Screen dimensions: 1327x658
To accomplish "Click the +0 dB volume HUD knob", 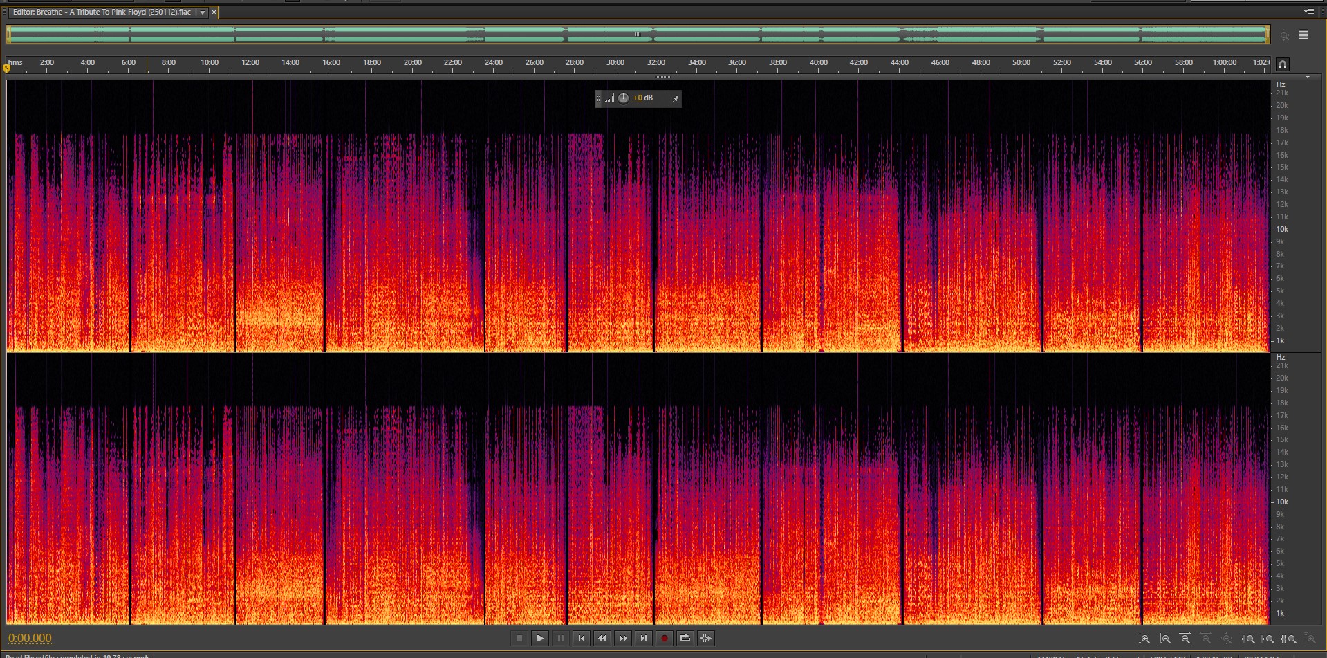I will click(623, 98).
